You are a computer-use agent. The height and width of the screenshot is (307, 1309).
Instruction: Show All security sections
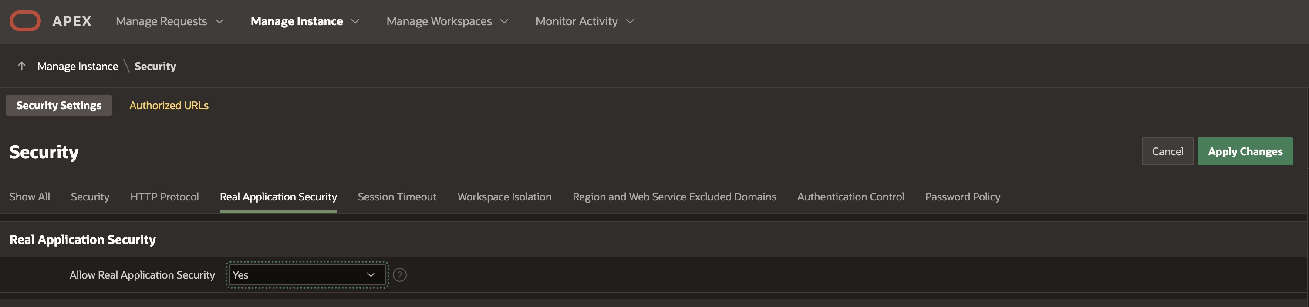[x=30, y=197]
